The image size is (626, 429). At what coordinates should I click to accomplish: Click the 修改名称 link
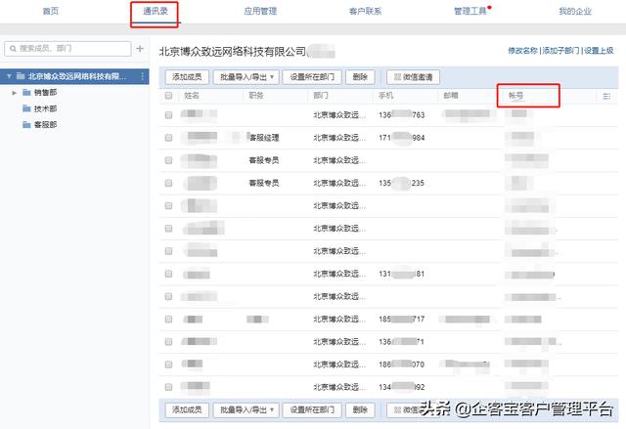click(x=522, y=50)
